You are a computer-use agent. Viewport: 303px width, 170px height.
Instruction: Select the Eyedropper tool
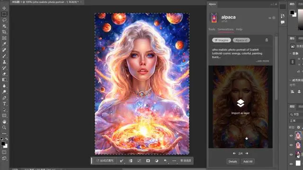pos(4,44)
